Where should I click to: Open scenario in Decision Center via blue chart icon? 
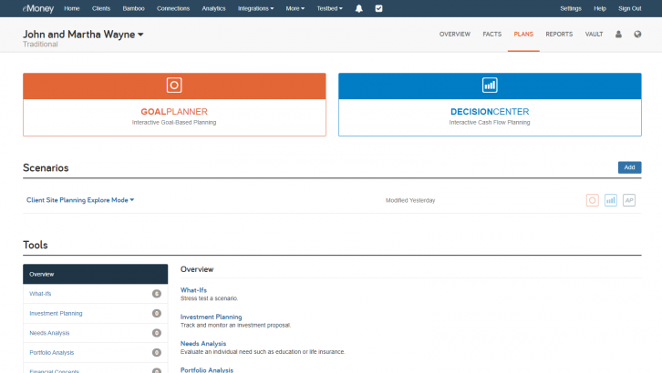611,200
